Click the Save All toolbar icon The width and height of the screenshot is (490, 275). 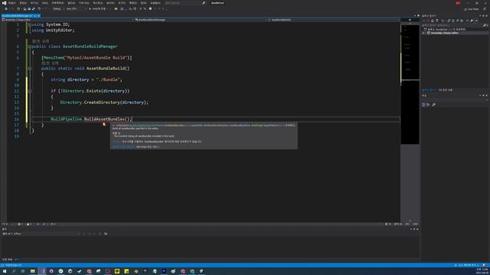click(34, 8)
